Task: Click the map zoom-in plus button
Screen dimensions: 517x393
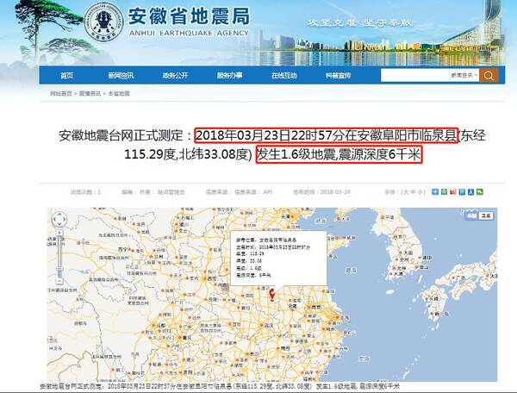Action: [x=59, y=233]
